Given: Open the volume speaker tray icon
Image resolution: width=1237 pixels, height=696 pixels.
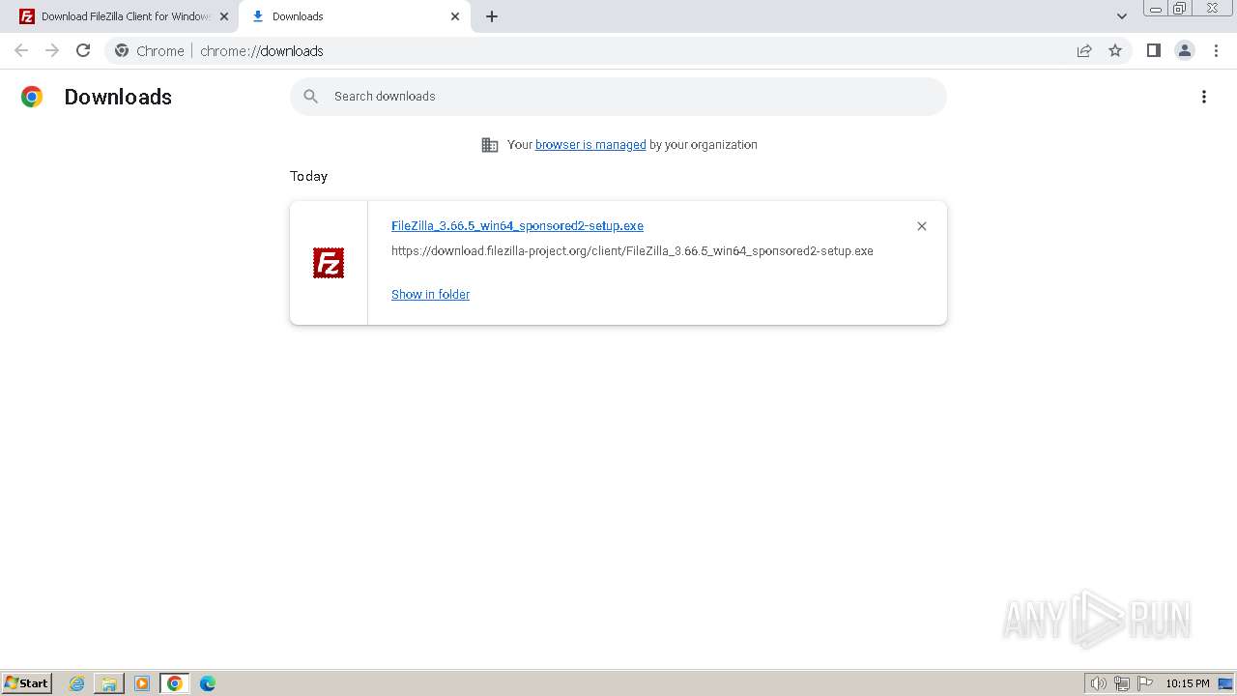Looking at the screenshot, I should 1098,683.
